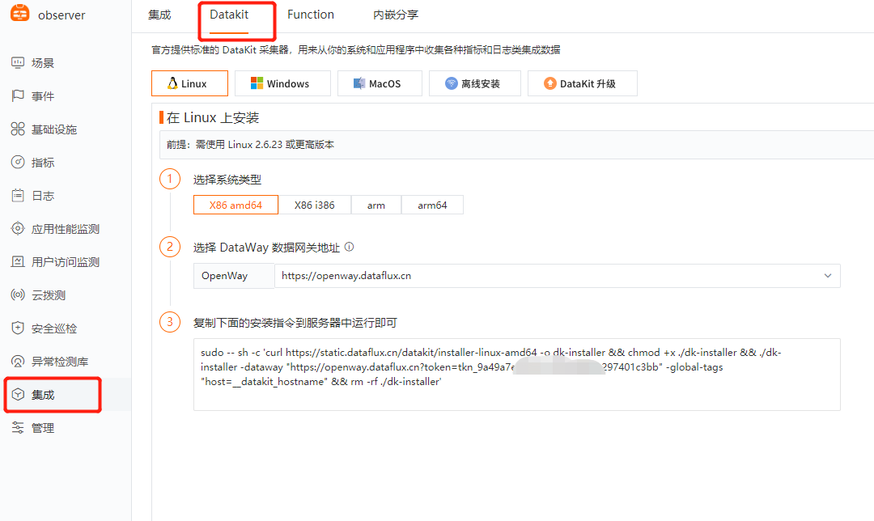Go to 用户访问监测 in the sidebar
This screenshot has width=874, height=521.
[x=66, y=262]
